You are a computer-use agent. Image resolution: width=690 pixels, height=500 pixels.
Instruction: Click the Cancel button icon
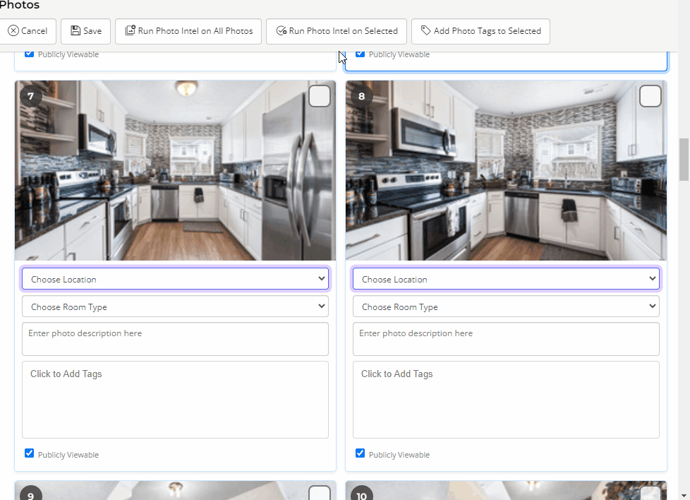pyautogui.click(x=13, y=31)
